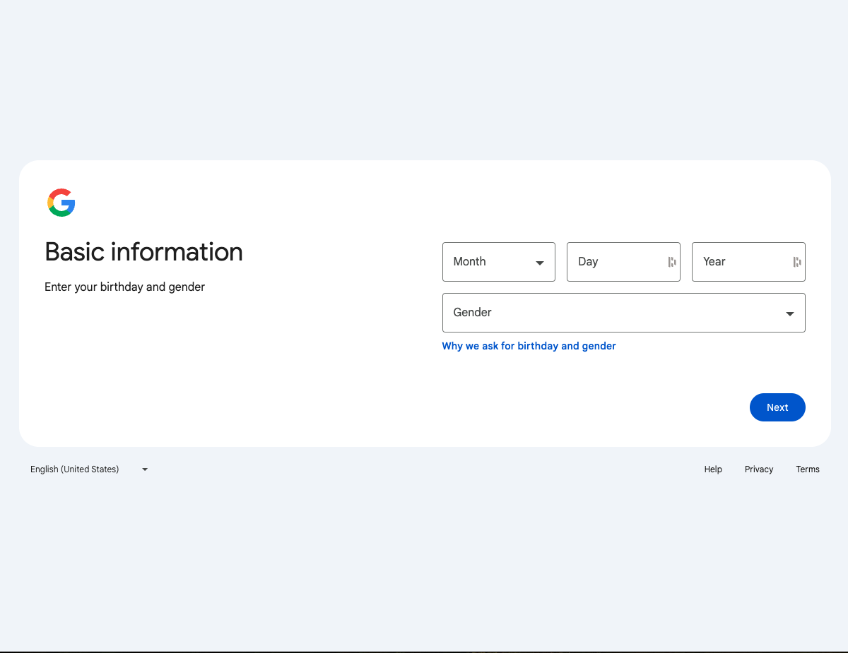Open the Terms link in footer
Image resolution: width=848 pixels, height=653 pixels.
(x=807, y=469)
